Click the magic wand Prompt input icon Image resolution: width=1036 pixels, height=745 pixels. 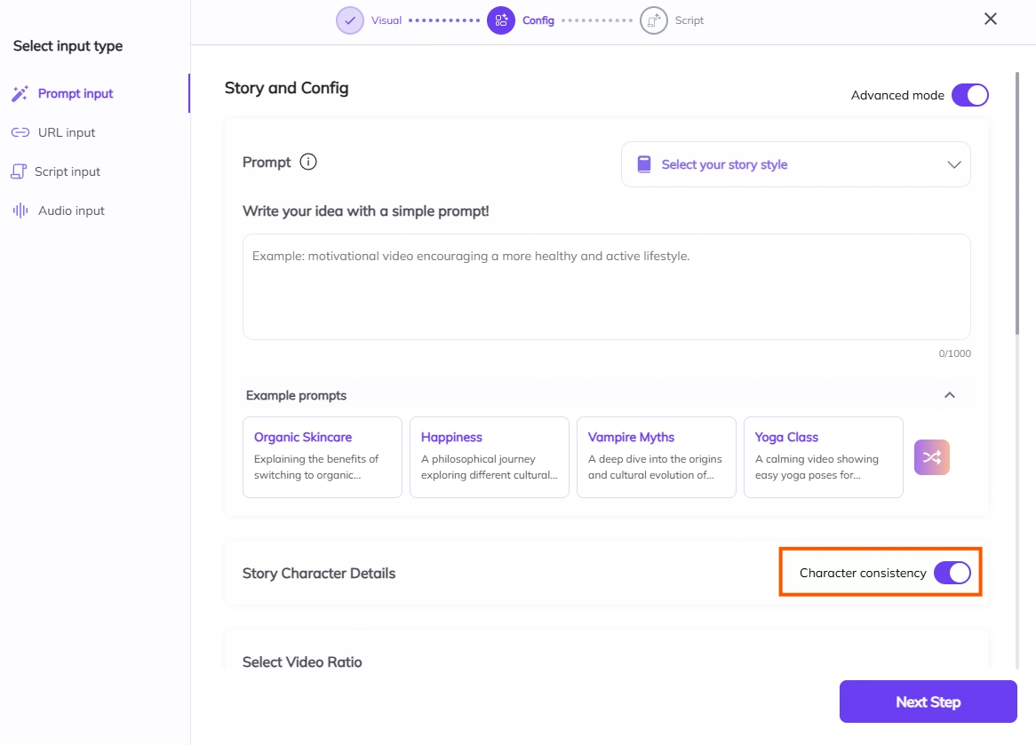click(20, 94)
